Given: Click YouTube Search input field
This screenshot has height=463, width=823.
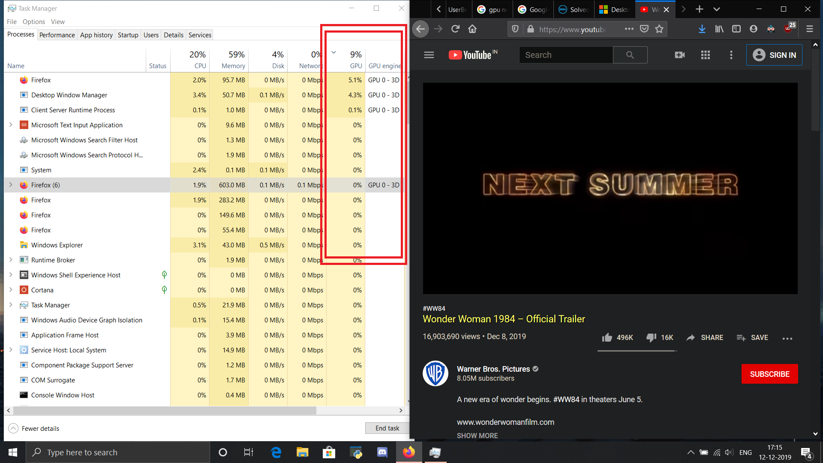Looking at the screenshot, I should pos(566,55).
